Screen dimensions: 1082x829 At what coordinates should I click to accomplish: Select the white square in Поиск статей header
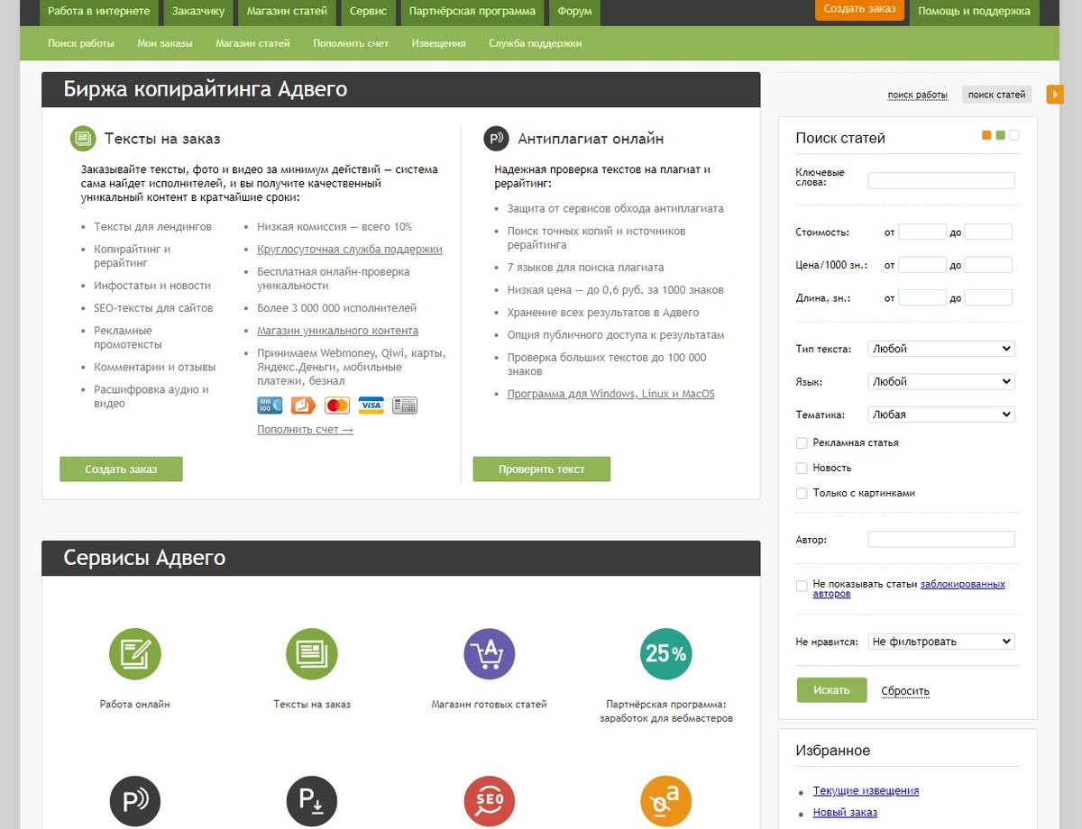[1014, 135]
